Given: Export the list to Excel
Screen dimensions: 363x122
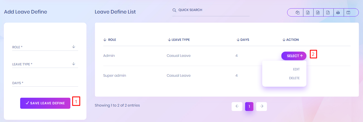Looking at the screenshot, I should coord(308,12).
